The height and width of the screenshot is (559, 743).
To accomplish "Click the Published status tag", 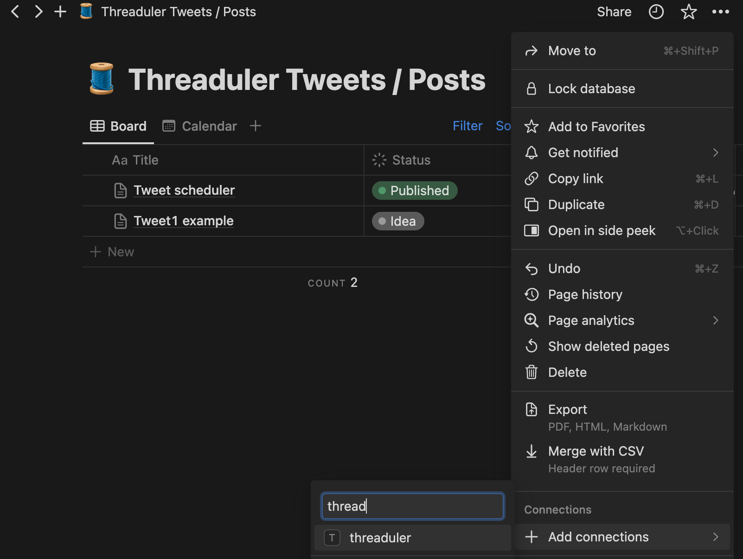I will 415,191.
